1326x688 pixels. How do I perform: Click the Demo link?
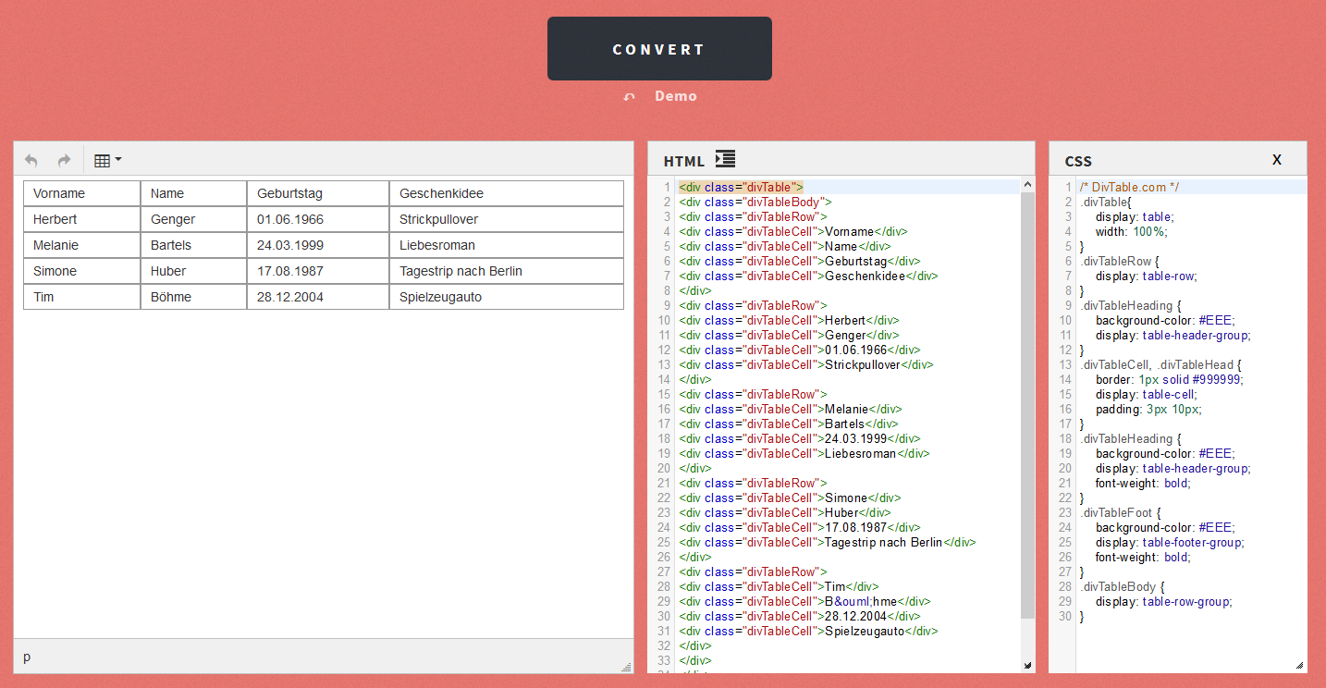[x=675, y=96]
